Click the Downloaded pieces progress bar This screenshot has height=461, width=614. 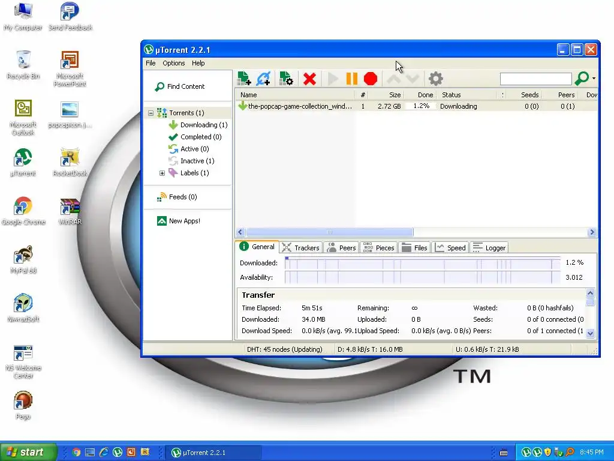click(423, 263)
